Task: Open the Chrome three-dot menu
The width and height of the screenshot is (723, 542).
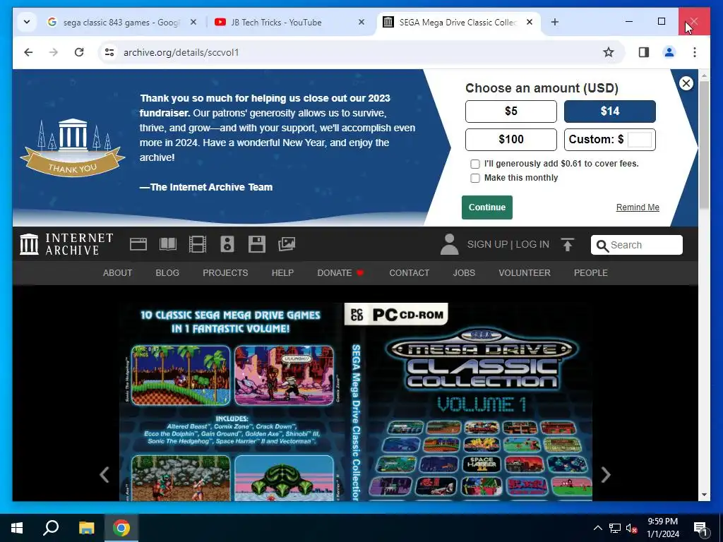Action: pos(695,52)
